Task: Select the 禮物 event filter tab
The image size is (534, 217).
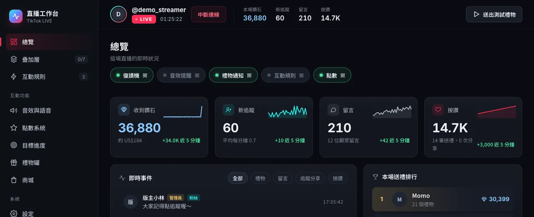Action: point(260,178)
